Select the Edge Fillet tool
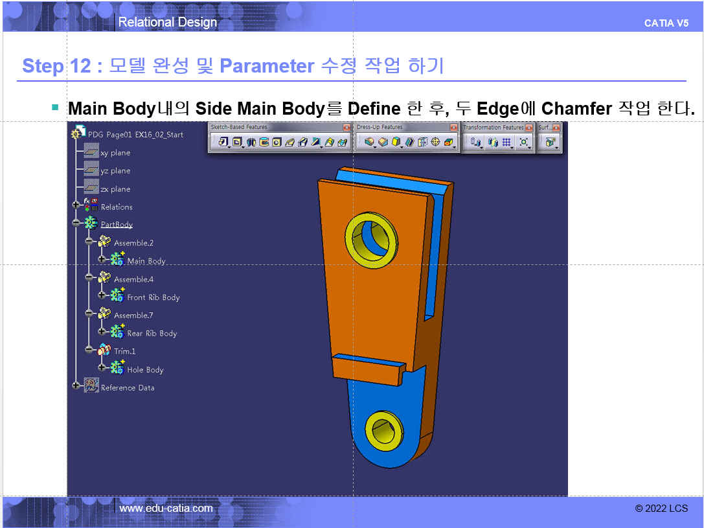This screenshot has width=704, height=528. pos(369,142)
